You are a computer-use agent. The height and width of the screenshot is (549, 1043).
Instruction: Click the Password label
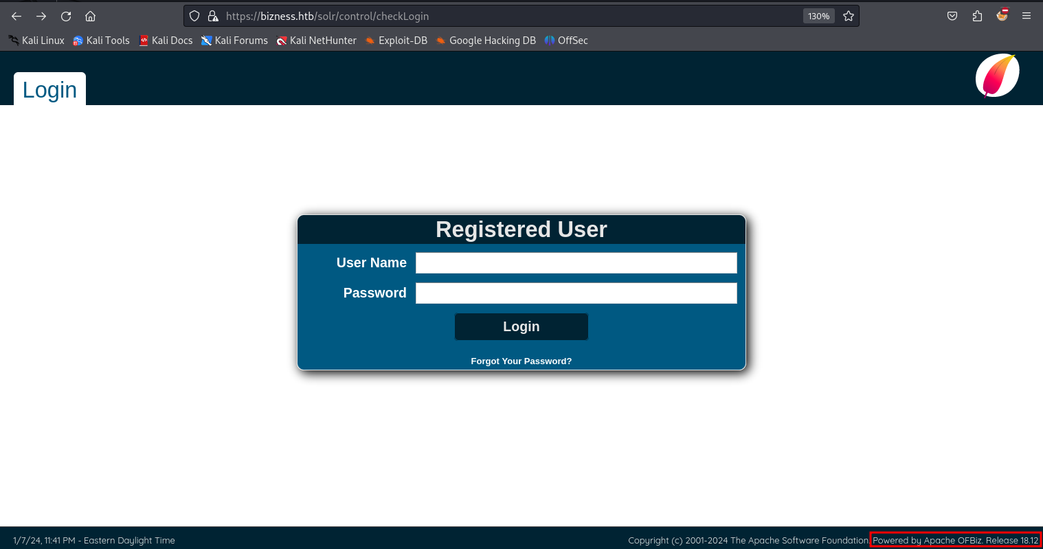tap(375, 293)
